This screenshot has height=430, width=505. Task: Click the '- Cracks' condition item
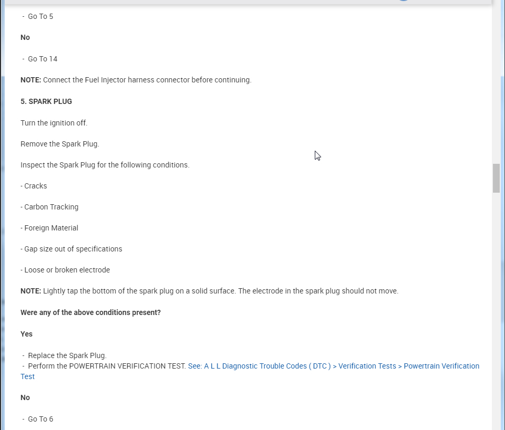34,186
